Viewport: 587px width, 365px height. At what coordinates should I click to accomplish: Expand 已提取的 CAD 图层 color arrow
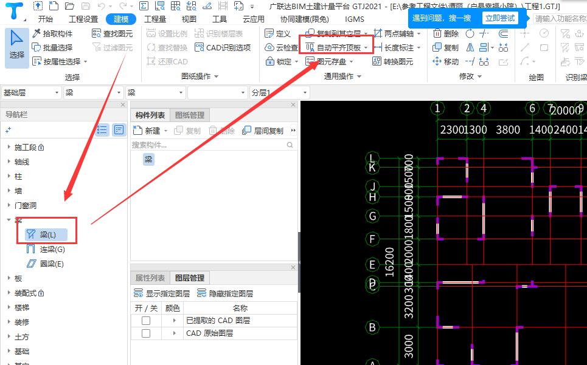[174, 321]
